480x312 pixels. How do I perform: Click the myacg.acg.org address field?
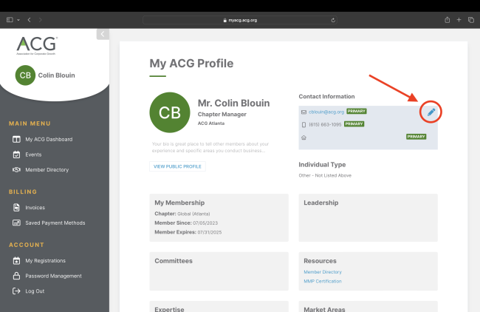[240, 20]
